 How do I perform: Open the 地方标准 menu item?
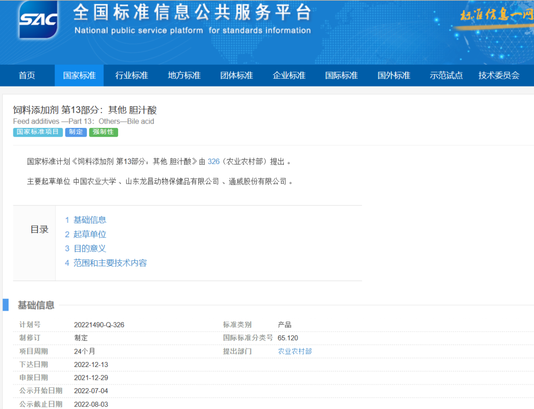(x=184, y=76)
